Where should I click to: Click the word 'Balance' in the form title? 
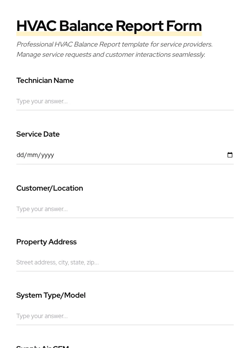tap(86, 26)
